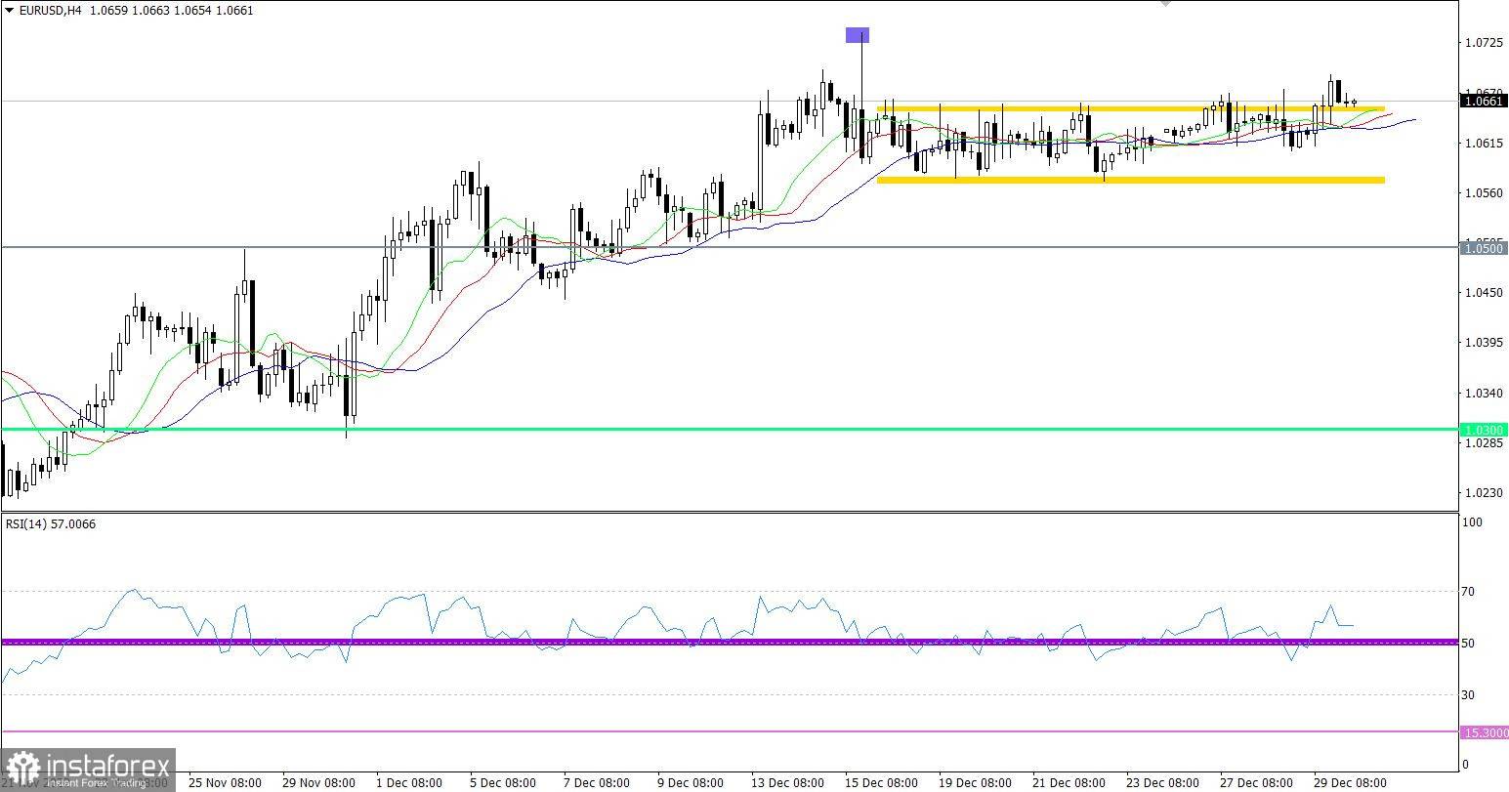Select the green horizontal line at 1.0300
This screenshot has height=792, width=1509.
(729, 429)
